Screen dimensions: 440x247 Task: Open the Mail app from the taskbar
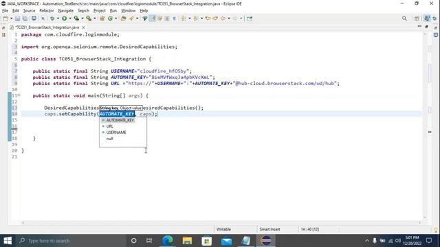pos(226,241)
